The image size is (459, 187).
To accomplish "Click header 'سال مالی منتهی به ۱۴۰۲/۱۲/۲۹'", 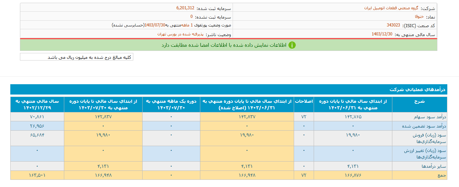I will point(37,104).
